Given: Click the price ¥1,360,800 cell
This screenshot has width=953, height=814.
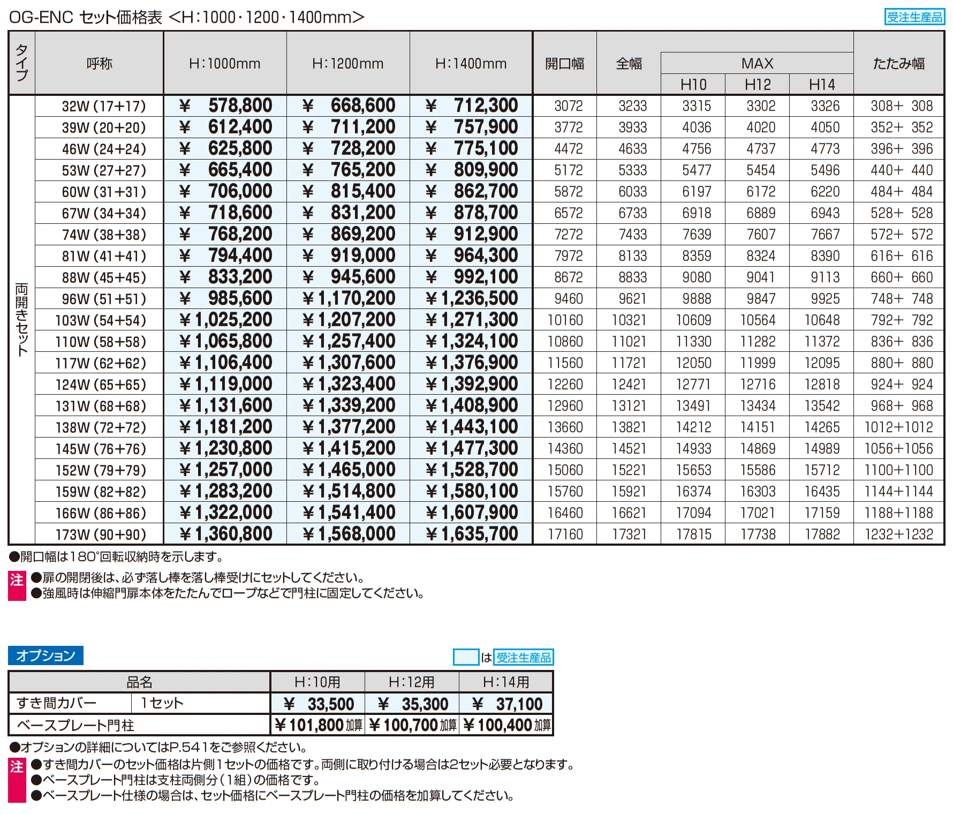Looking at the screenshot, I should click(x=225, y=534).
